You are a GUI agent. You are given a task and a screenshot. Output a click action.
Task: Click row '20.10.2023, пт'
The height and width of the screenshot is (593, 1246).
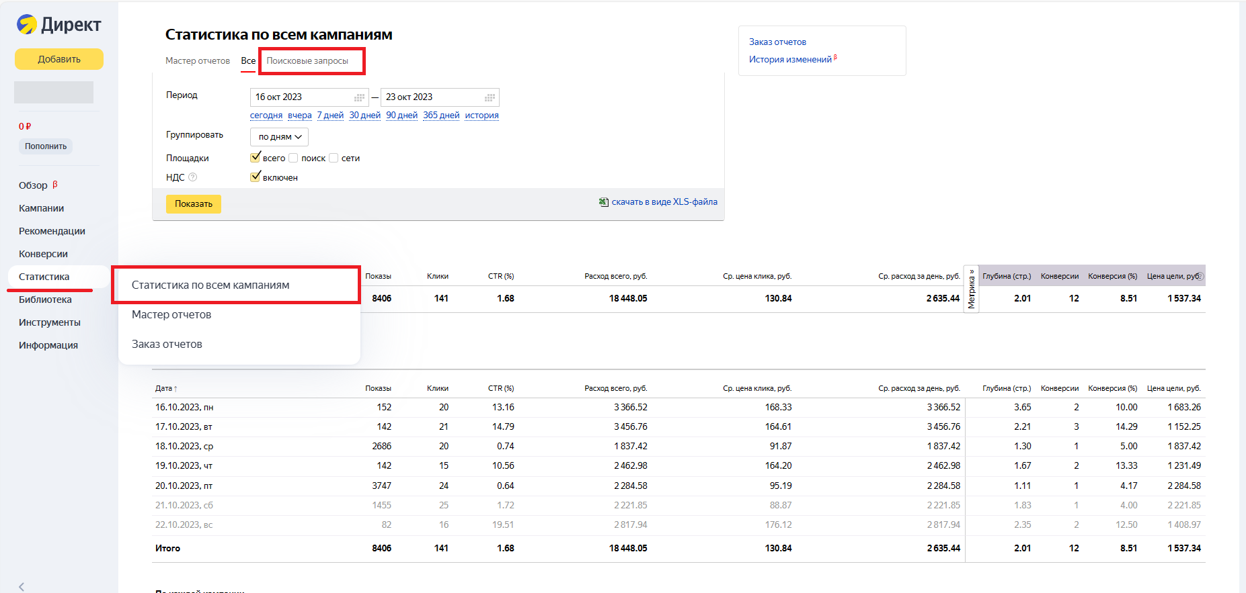[x=678, y=486]
